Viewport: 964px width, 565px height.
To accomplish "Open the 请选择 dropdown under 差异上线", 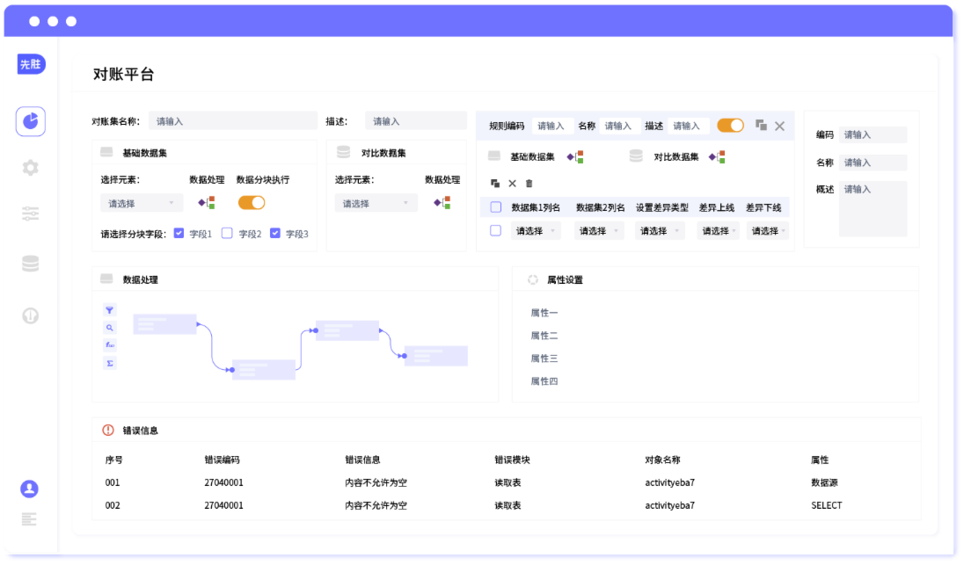I will (x=719, y=231).
